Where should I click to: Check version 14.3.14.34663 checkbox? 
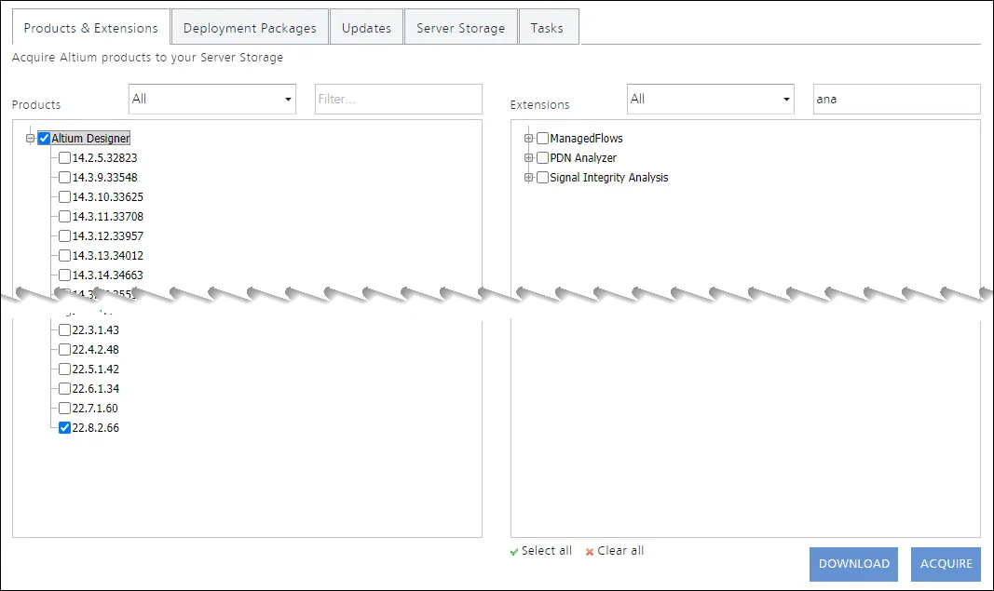[64, 275]
